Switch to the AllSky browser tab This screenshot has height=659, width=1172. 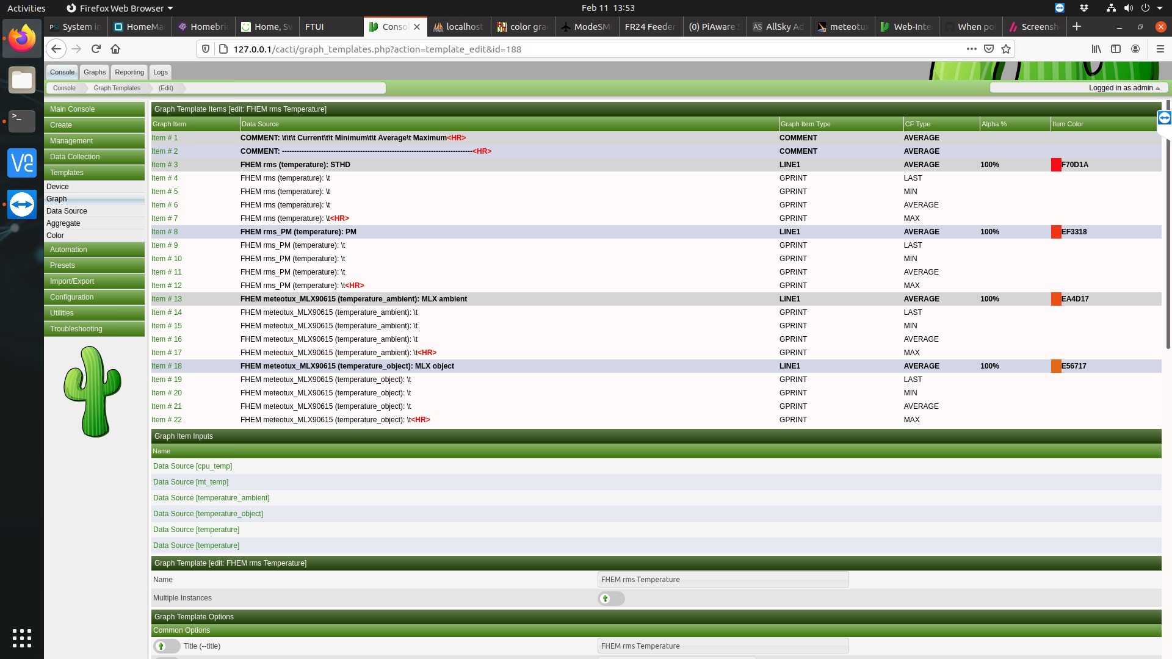click(779, 27)
